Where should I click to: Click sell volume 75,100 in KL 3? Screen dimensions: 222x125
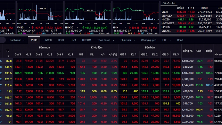176,61
